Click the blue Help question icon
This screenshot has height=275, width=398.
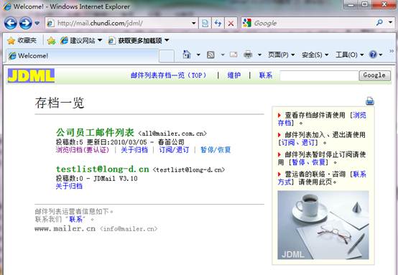(373, 55)
